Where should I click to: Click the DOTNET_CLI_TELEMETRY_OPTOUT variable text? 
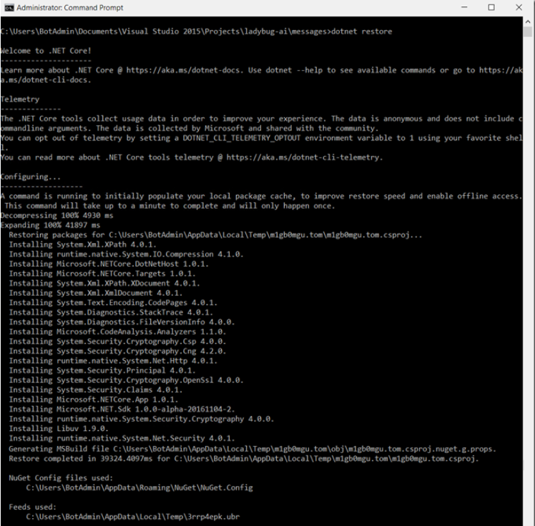tap(242, 138)
